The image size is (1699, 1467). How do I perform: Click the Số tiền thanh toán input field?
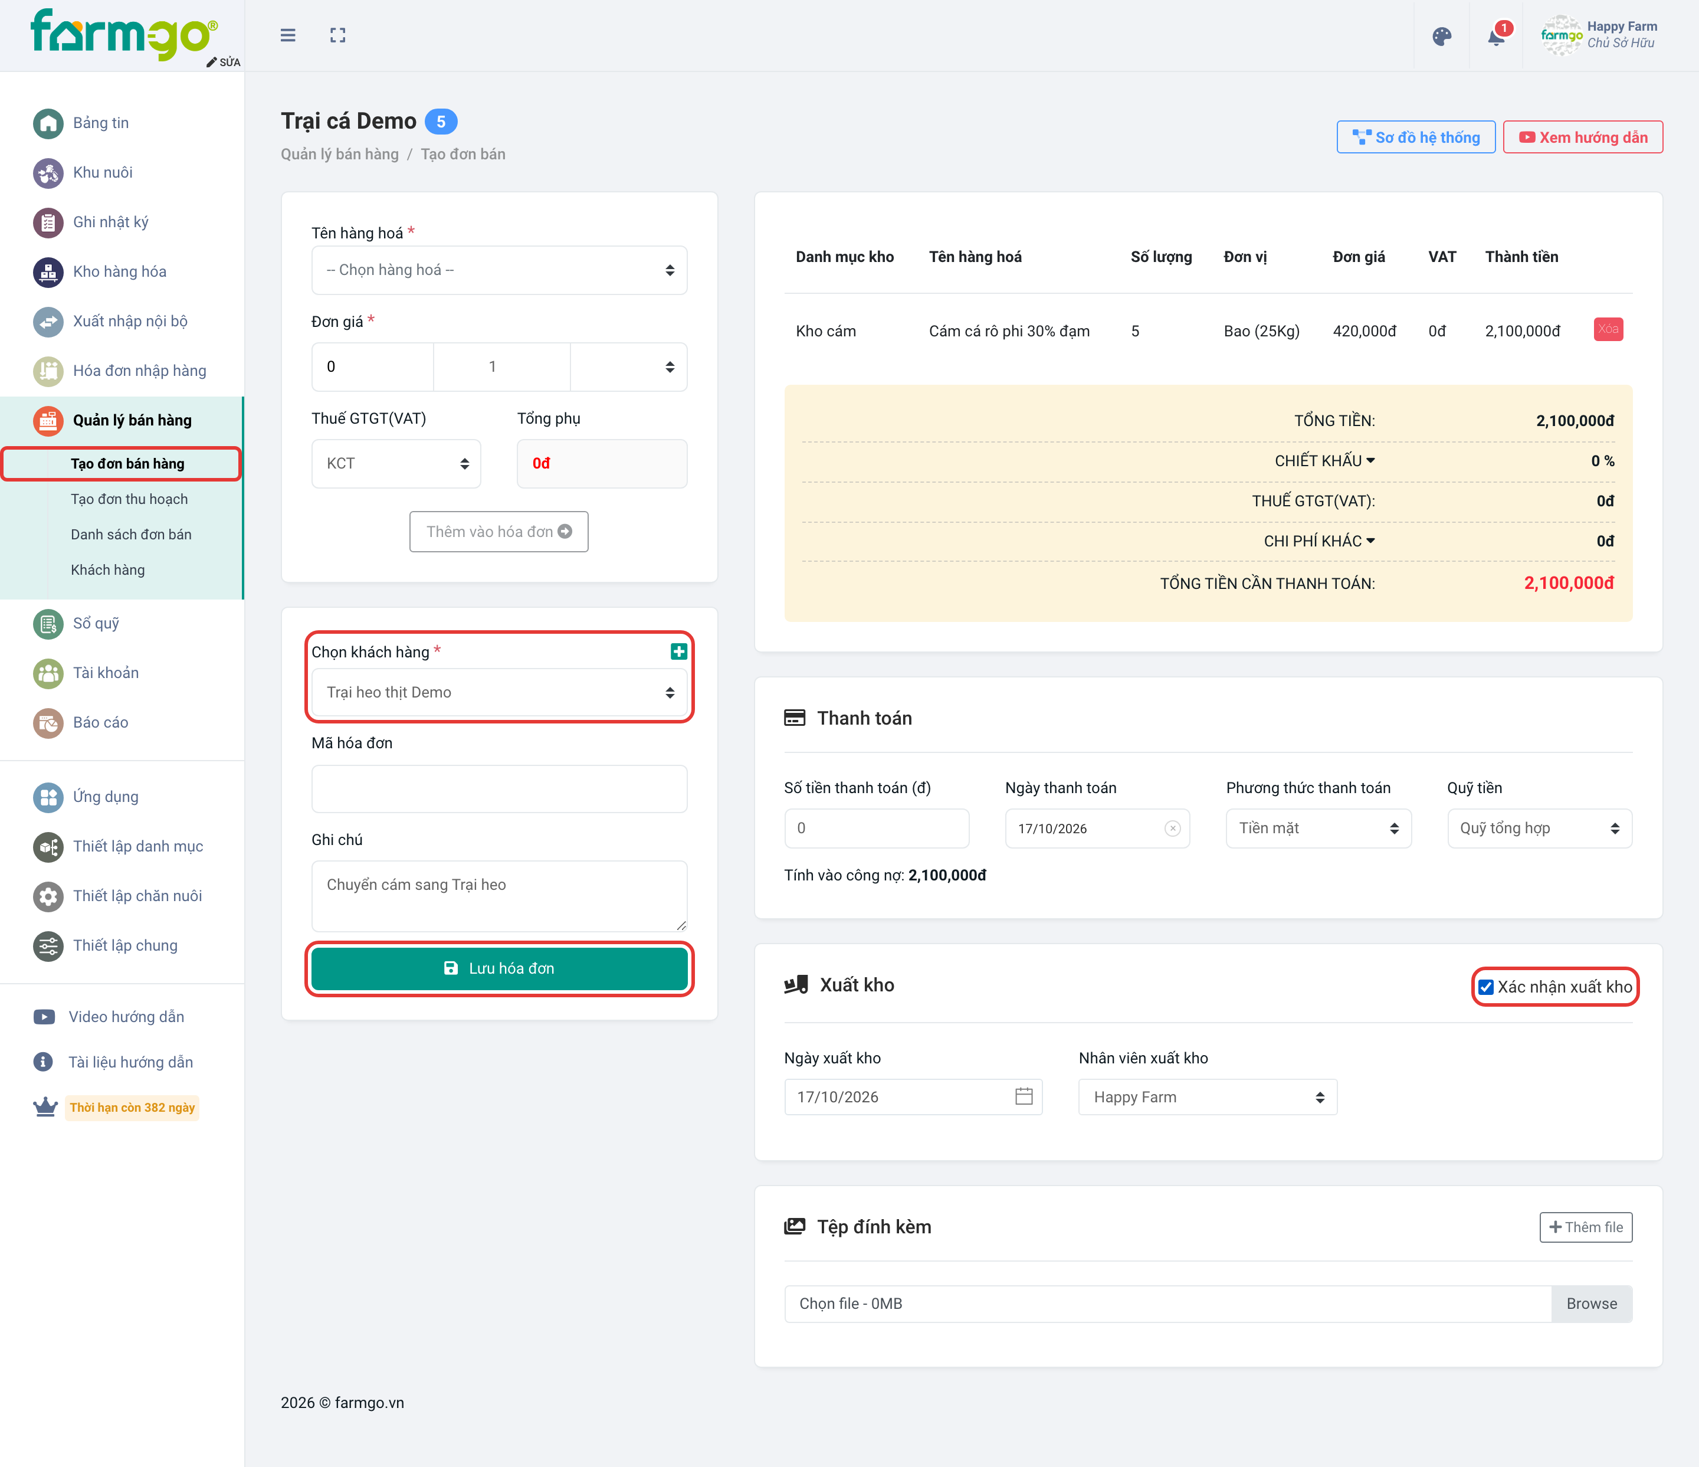(x=877, y=828)
